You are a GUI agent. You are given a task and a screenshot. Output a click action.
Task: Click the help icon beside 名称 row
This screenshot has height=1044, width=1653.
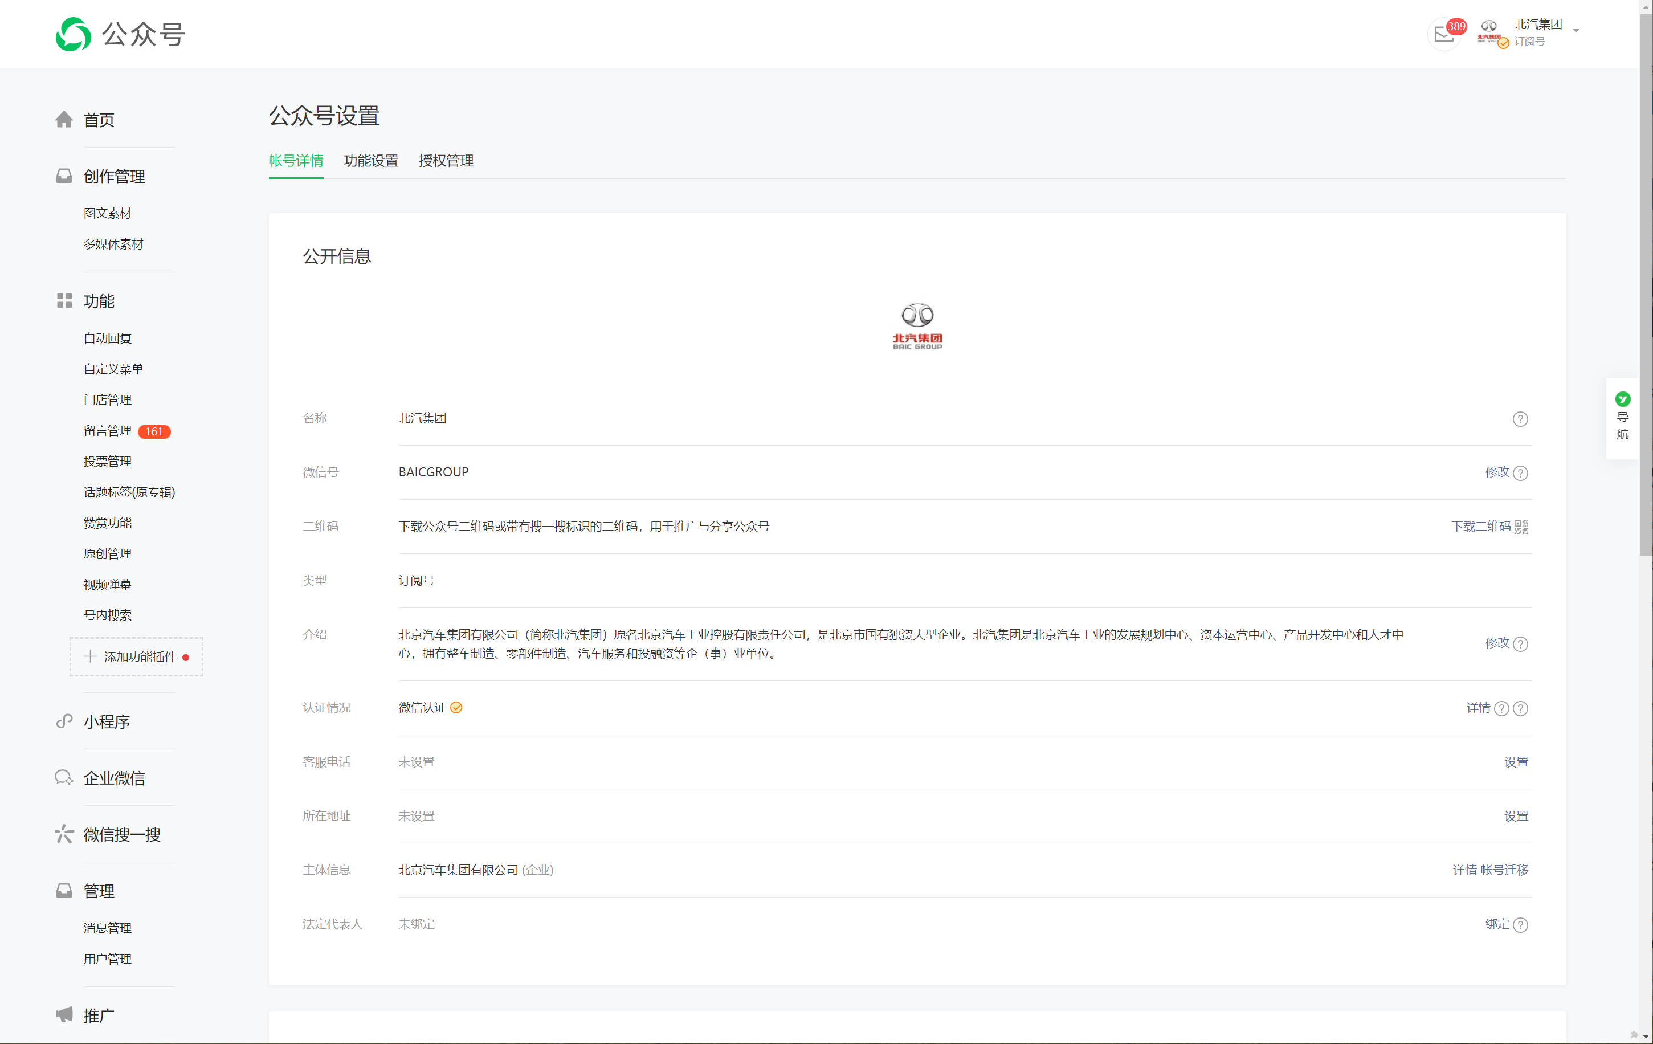pyautogui.click(x=1520, y=419)
